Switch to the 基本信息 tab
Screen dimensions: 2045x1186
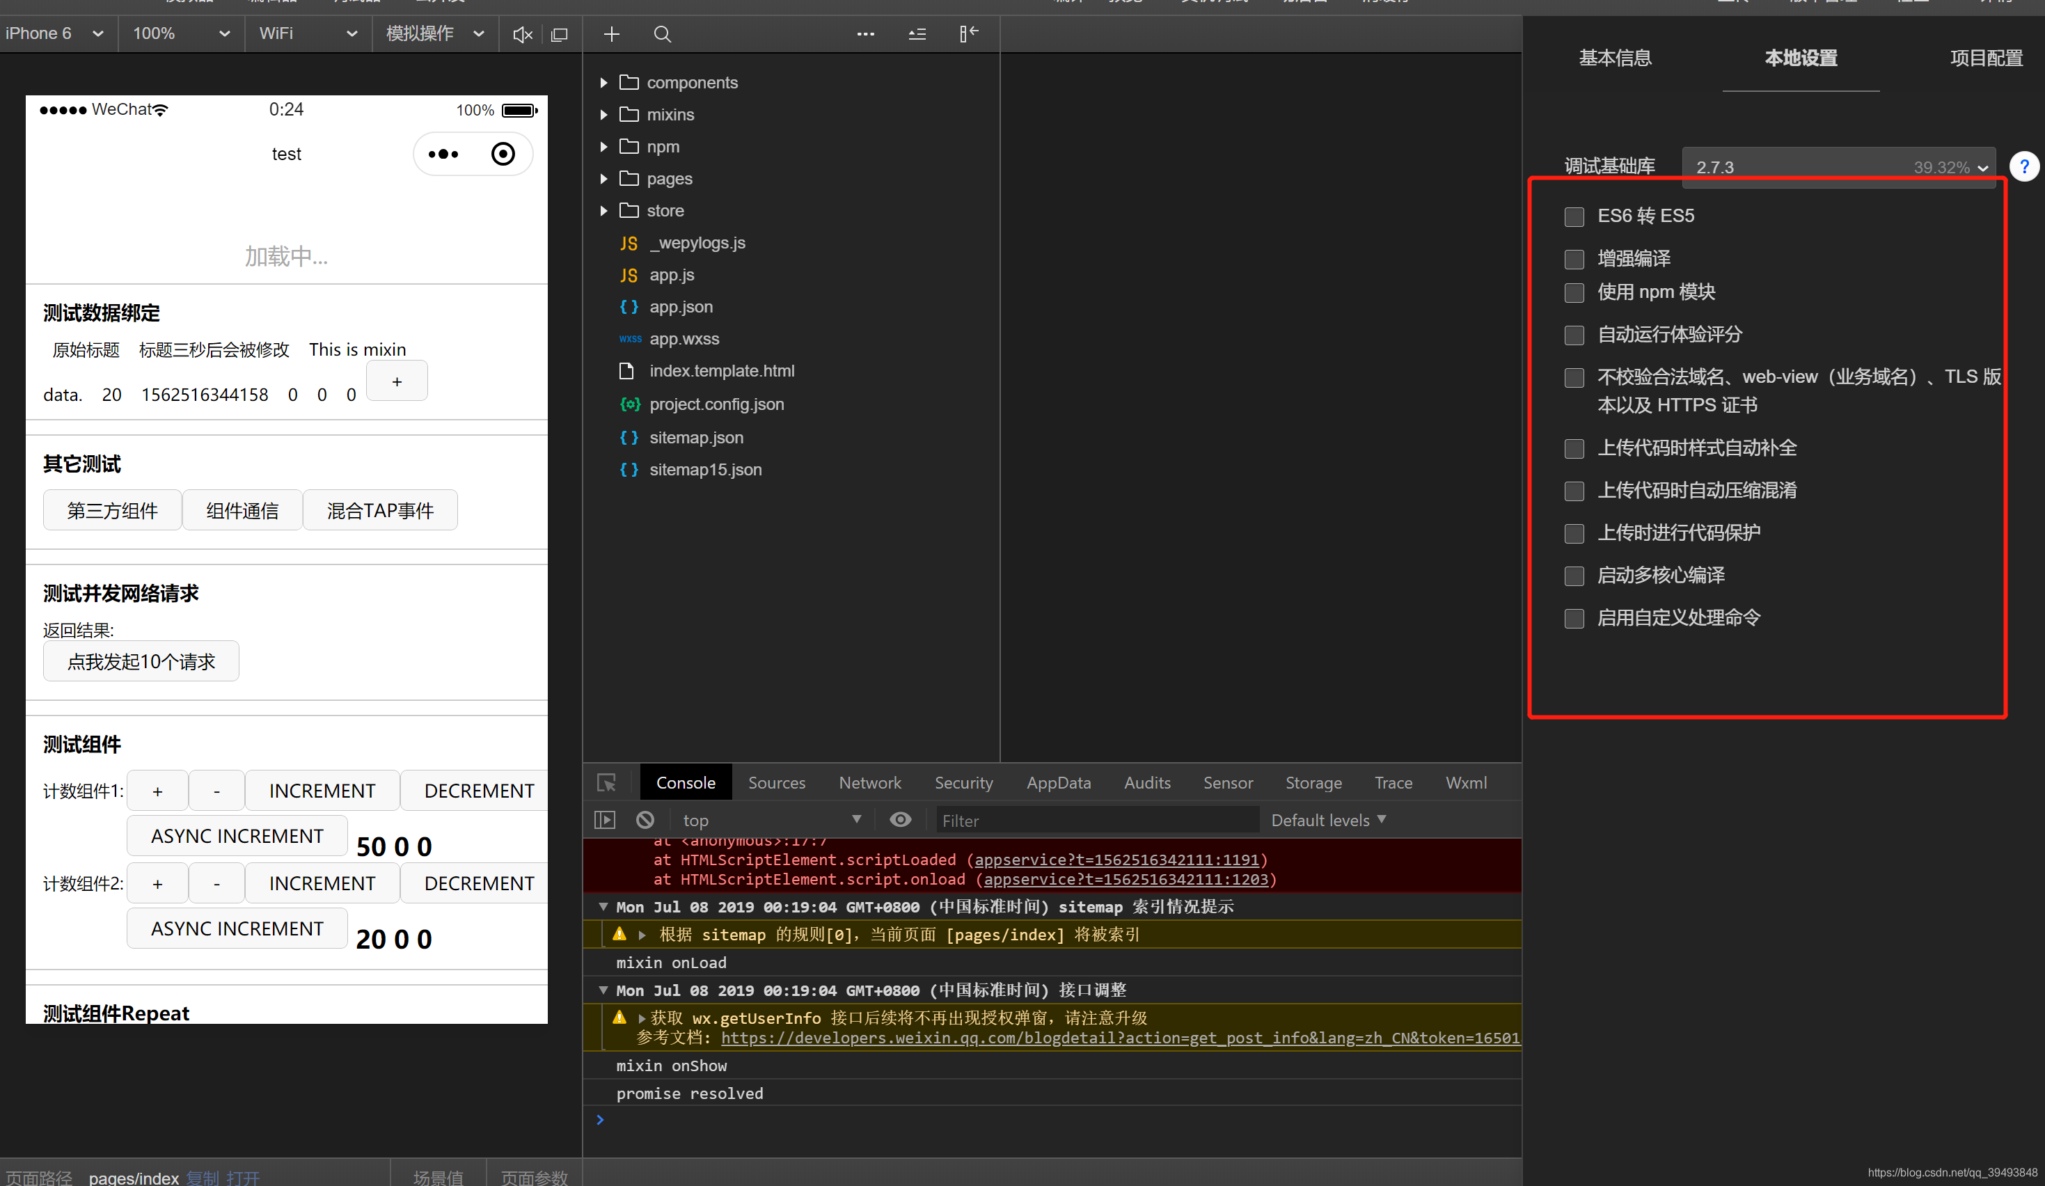coord(1615,58)
